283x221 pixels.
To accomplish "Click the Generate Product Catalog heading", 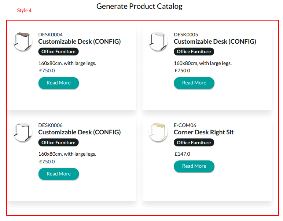I will 139,6.
